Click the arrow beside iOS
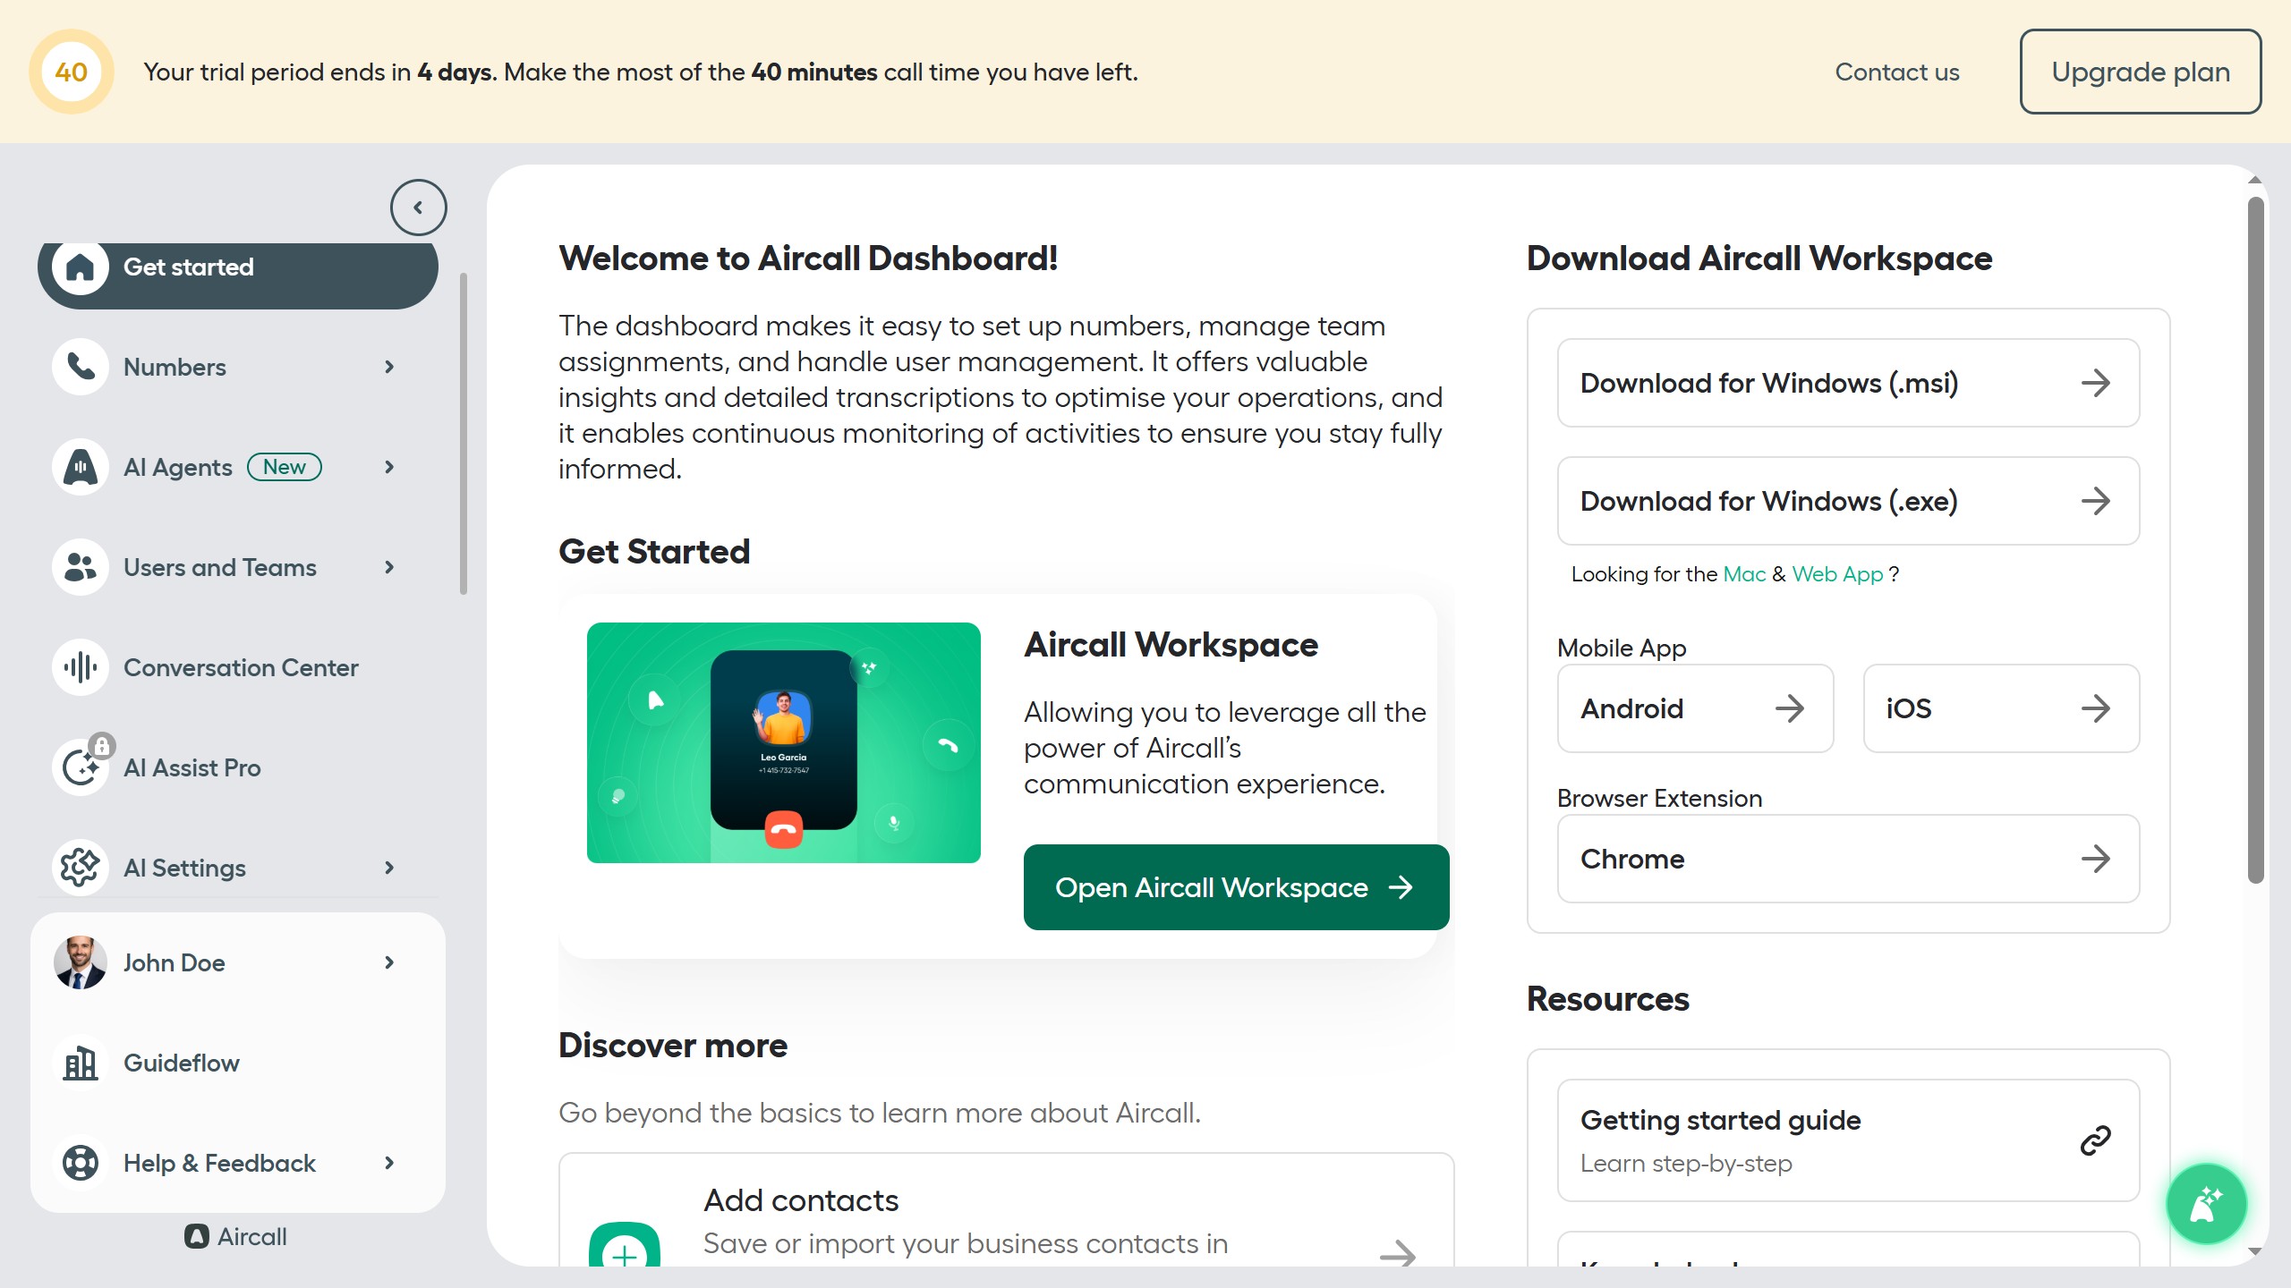Screen dimensions: 2291x1288 click(x=2095, y=708)
